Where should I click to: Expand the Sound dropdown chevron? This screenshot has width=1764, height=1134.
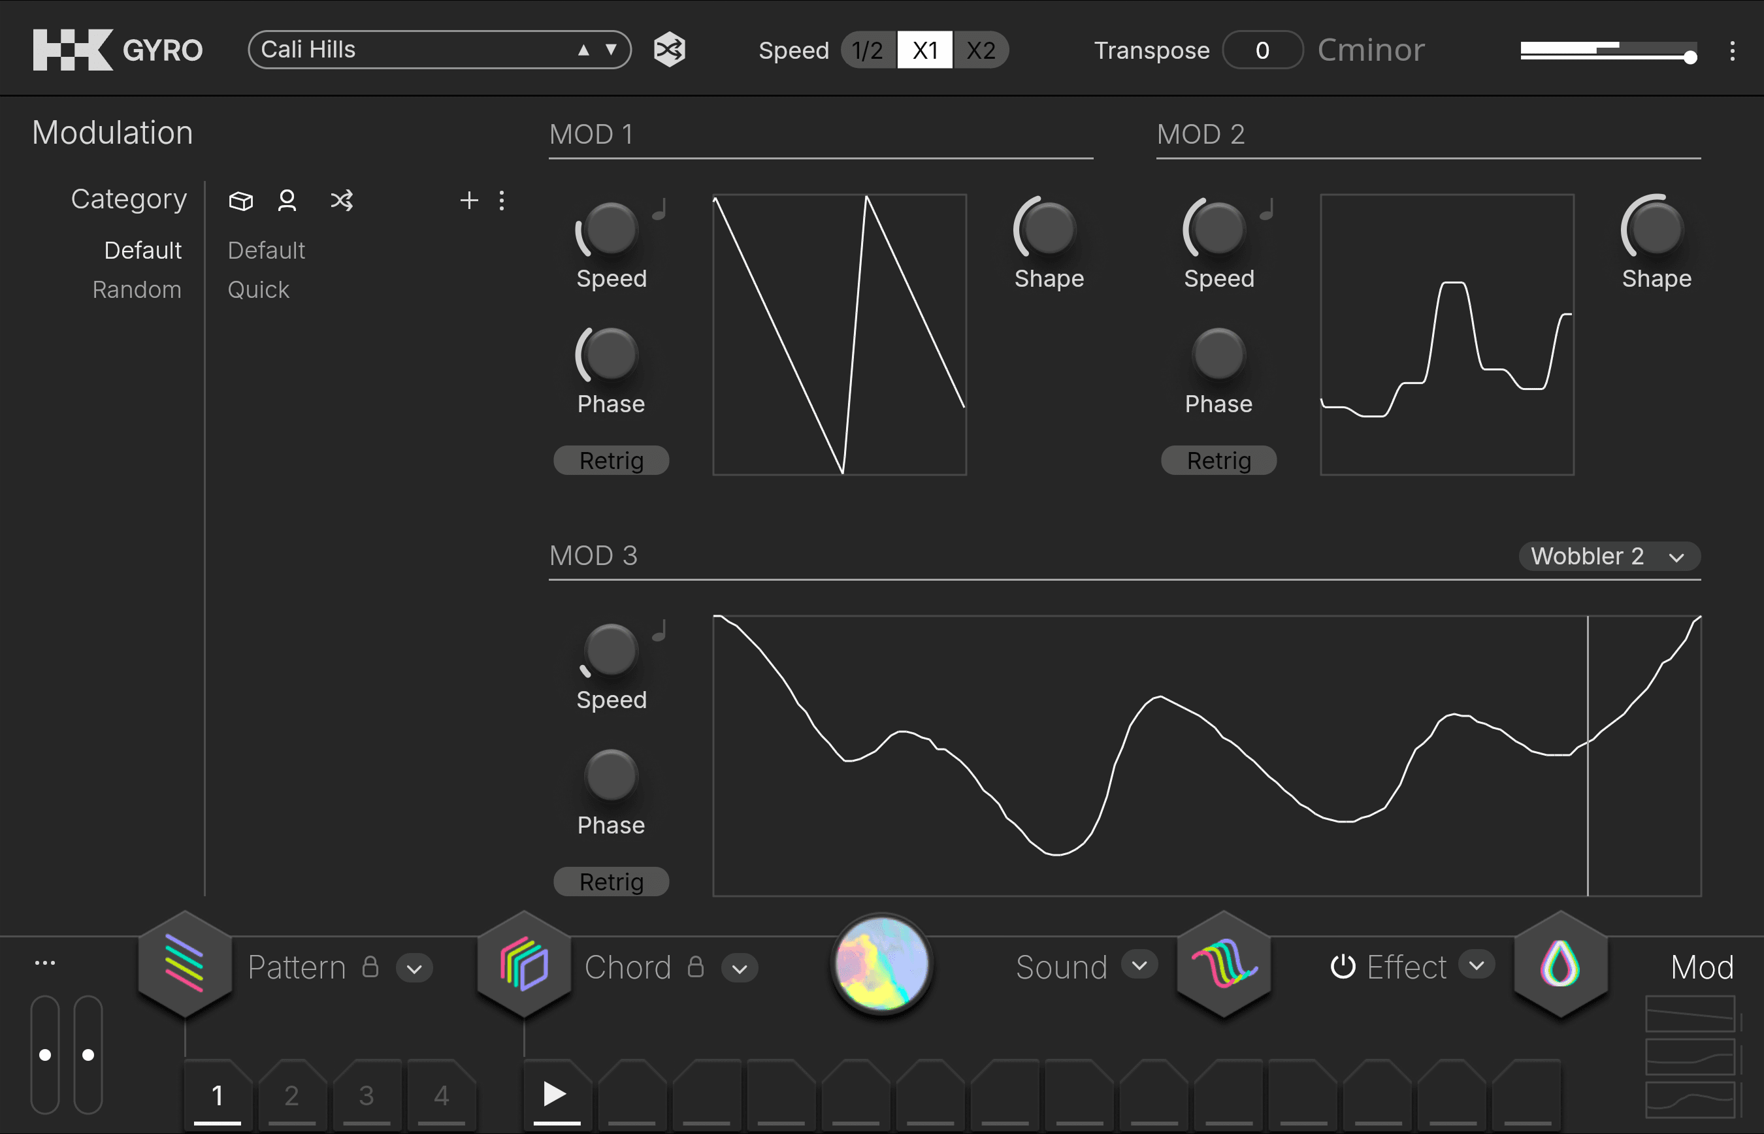coord(1139,965)
